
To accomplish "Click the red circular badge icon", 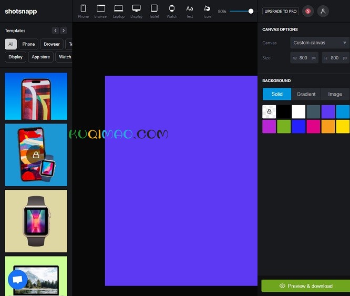I will point(308,11).
